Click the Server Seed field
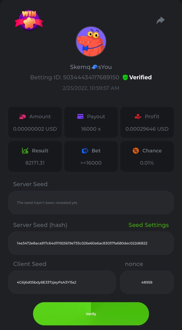Screen dimensions: 182x330 point(91,203)
